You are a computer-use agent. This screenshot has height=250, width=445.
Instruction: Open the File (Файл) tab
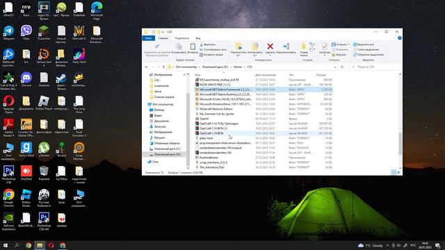click(x=148, y=38)
